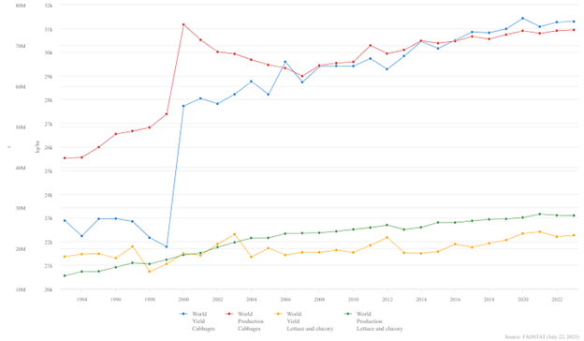Select the blue Cabbages yield peak point in 2020
The width and height of the screenshot is (584, 341).
tap(522, 18)
